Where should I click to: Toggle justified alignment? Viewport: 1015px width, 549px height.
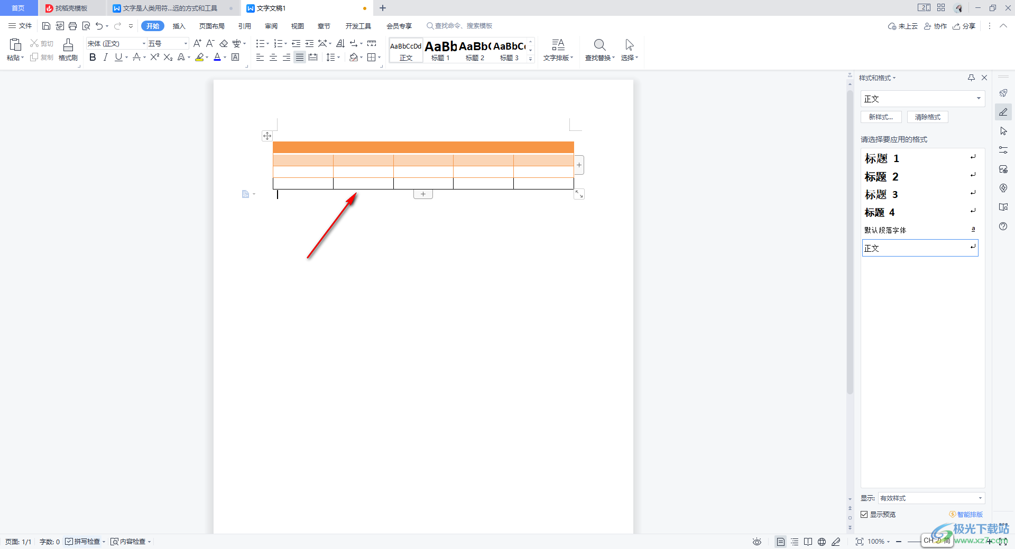[x=300, y=57]
